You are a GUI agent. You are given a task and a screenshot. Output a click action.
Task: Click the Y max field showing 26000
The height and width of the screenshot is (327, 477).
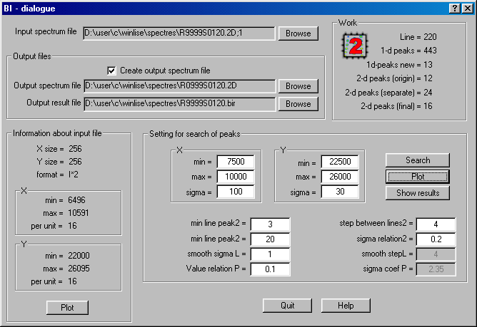coord(340,177)
